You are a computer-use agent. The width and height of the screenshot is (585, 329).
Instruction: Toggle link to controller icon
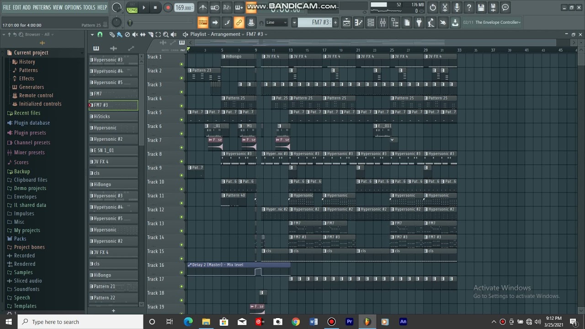[239, 22]
